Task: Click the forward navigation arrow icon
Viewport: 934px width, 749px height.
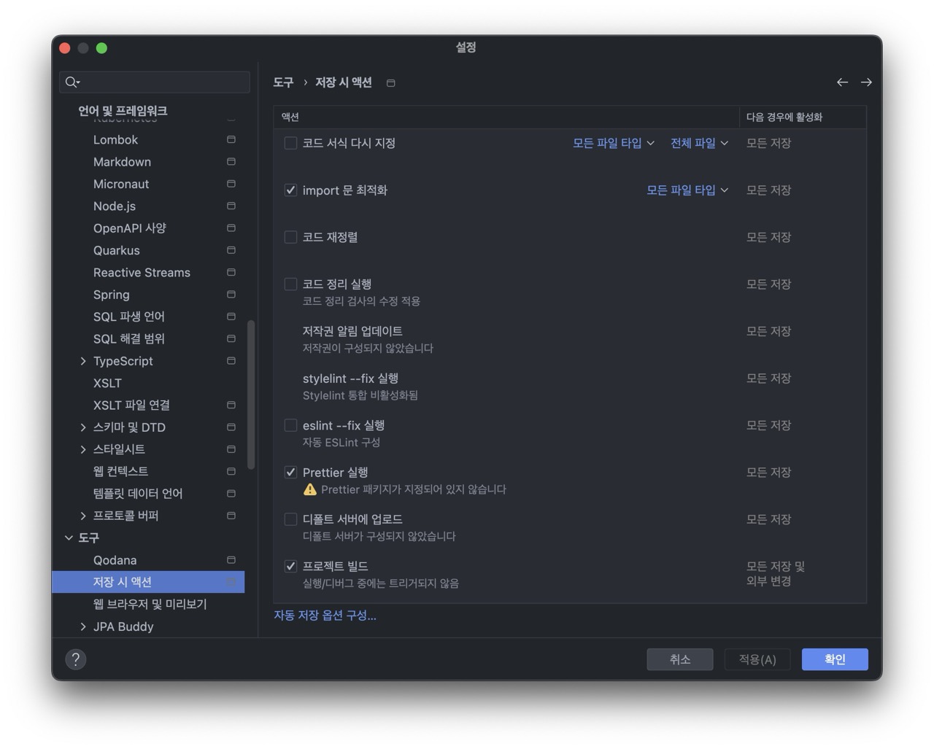Action: click(866, 82)
